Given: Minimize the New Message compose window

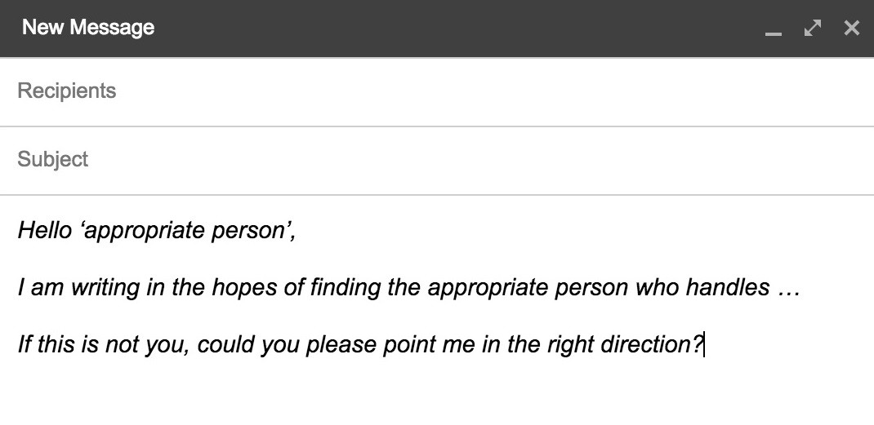Looking at the screenshot, I should coord(773,29).
